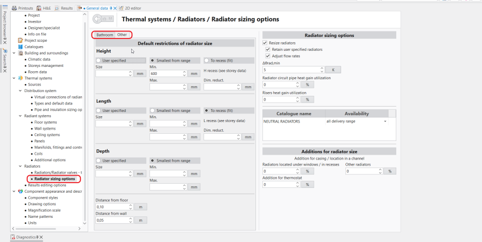
Task: Click the Height Min. value field
Action: click(168, 74)
